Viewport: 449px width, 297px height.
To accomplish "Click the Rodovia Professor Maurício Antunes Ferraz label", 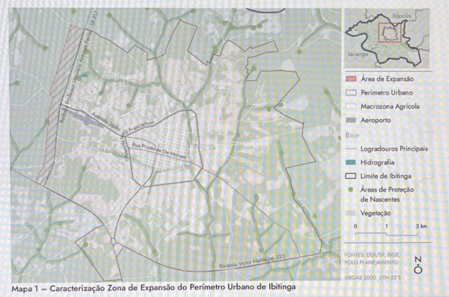I will coord(79,68).
